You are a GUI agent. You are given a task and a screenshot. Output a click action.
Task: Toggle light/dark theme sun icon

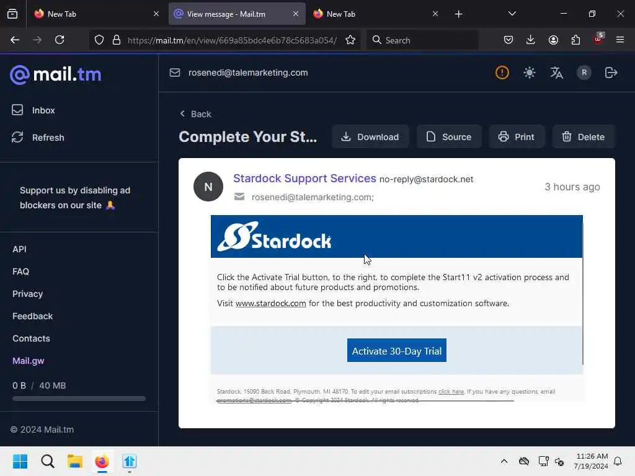coord(530,73)
